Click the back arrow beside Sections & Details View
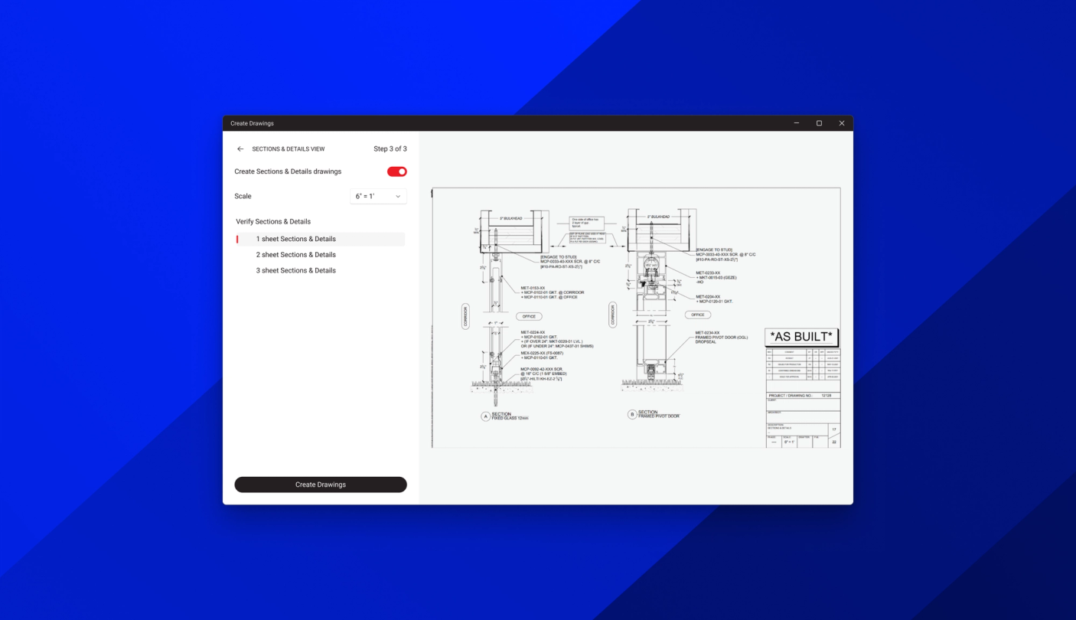The image size is (1076, 620). pyautogui.click(x=240, y=149)
